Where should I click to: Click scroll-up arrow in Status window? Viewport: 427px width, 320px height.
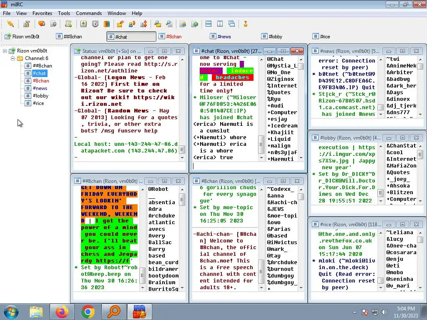(182, 59)
